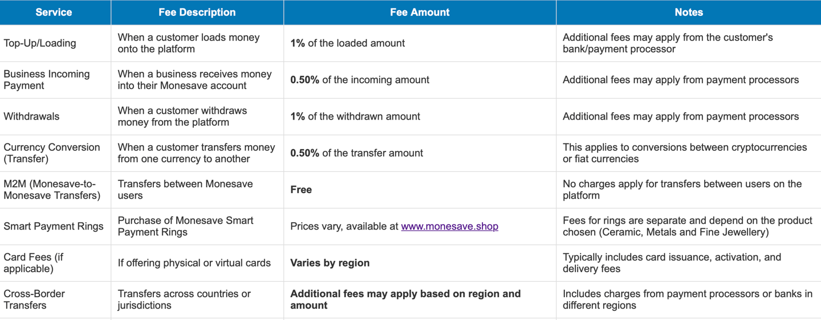Click the Fee Description column header
This screenshot has height=320, width=821.
click(197, 13)
